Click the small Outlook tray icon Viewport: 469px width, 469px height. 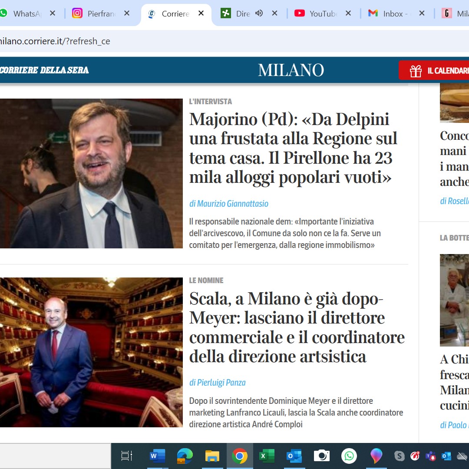point(446,456)
